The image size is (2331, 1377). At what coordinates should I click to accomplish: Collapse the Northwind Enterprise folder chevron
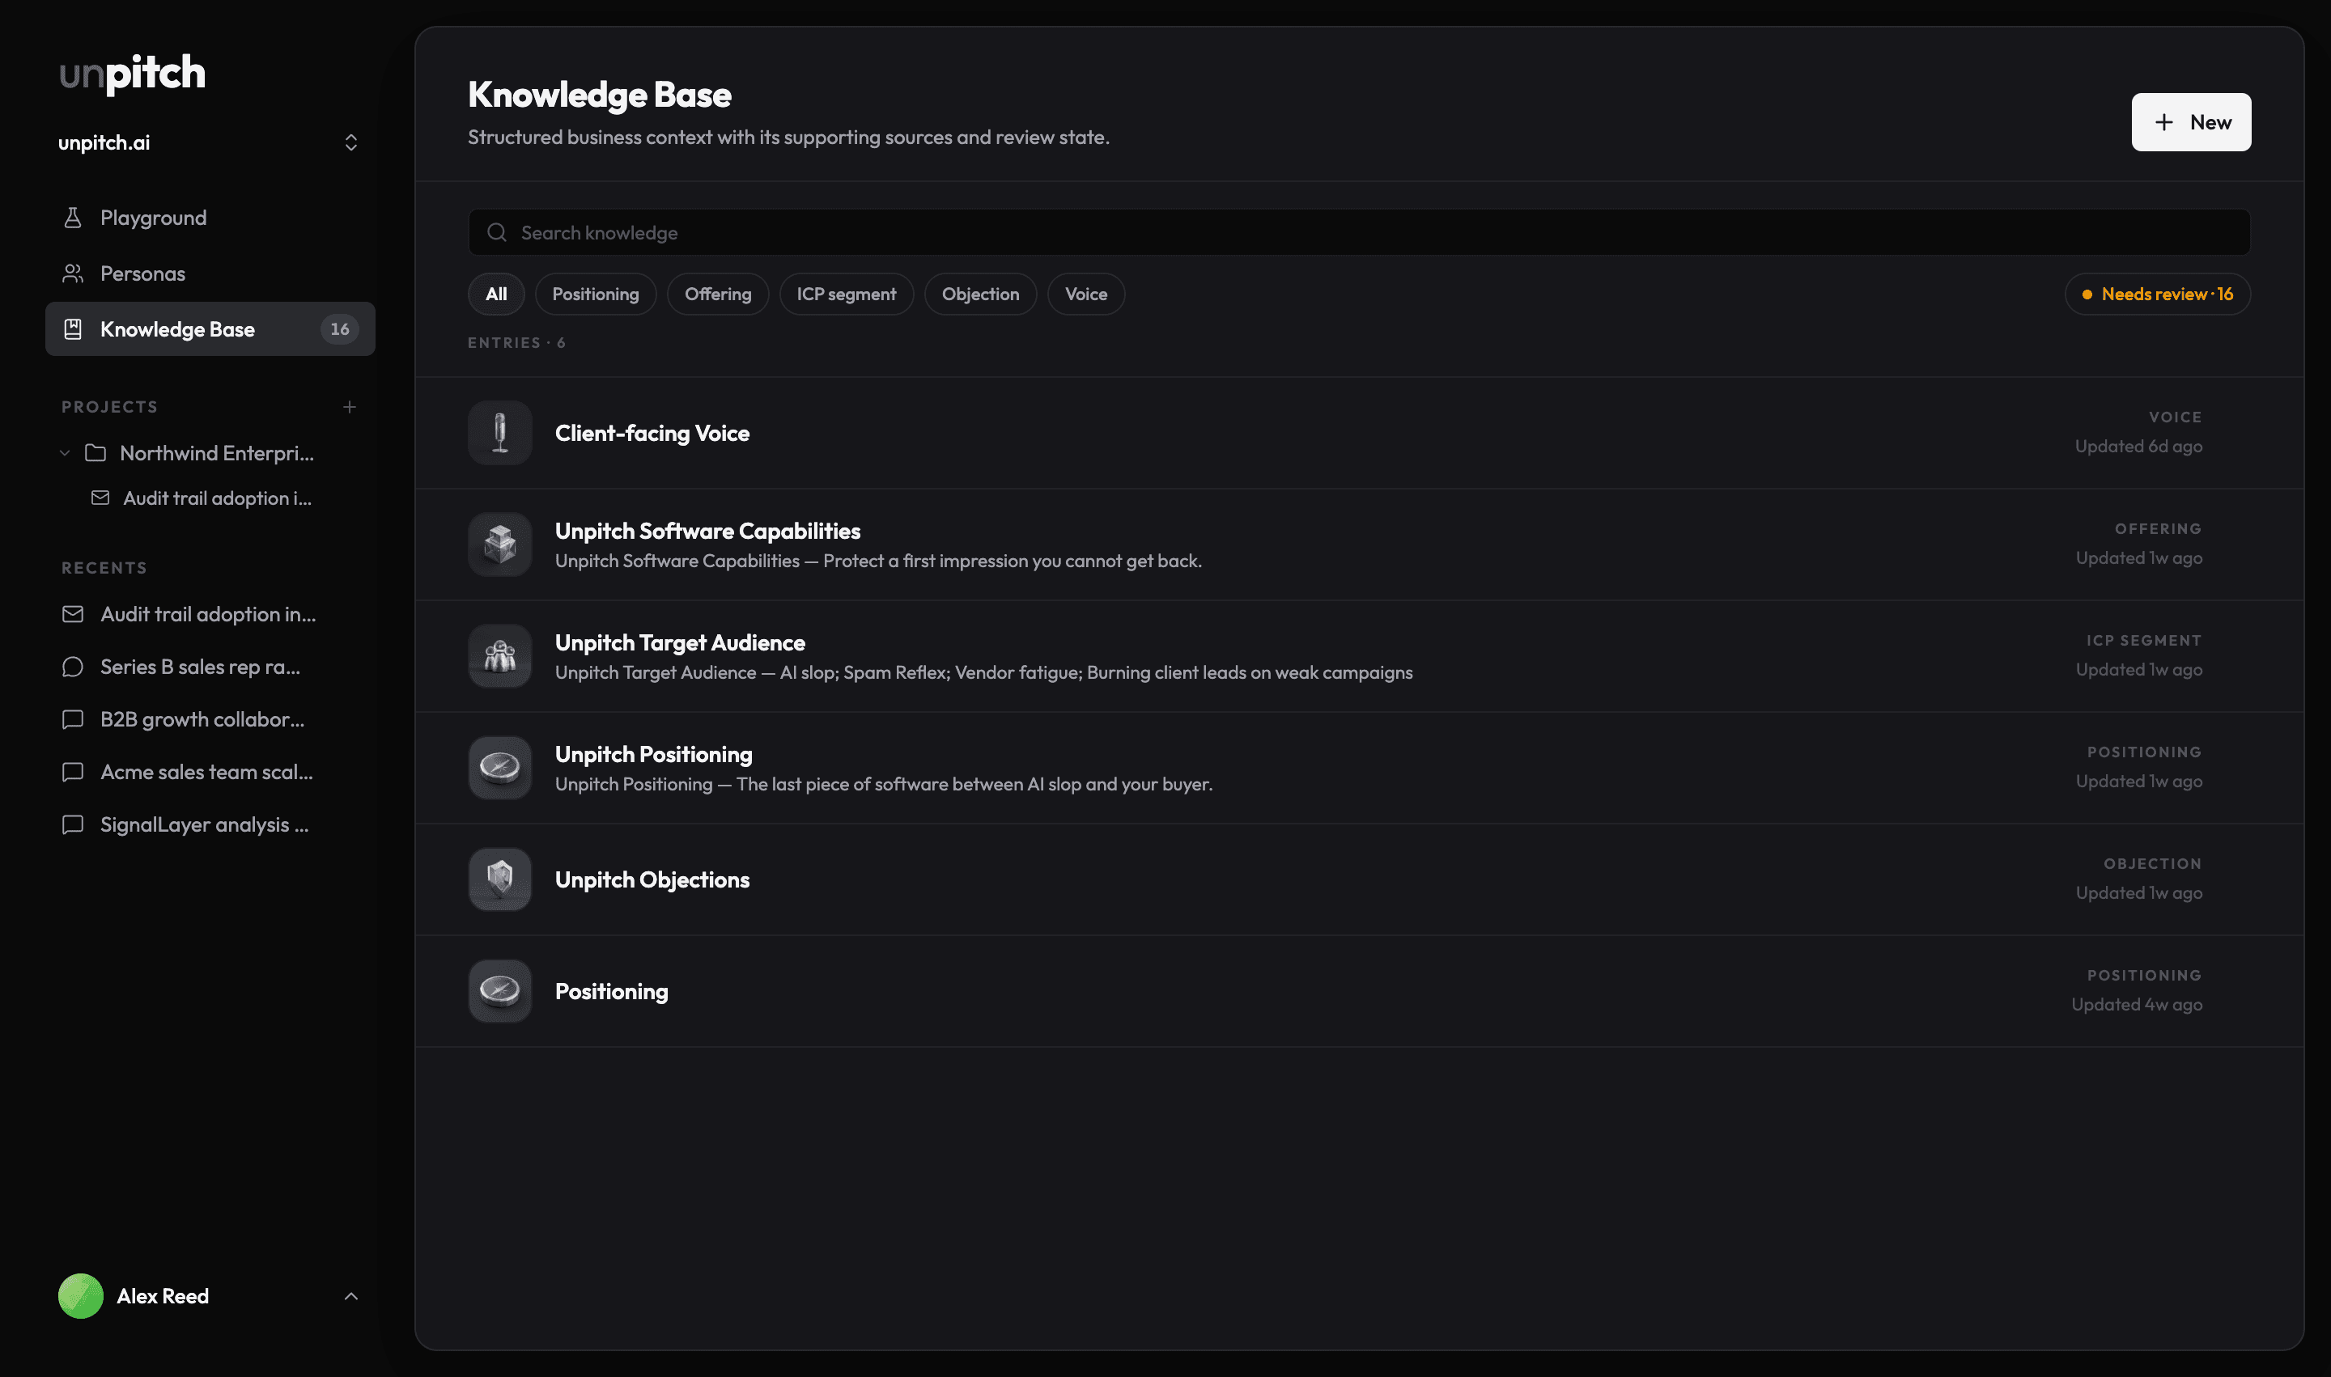click(65, 453)
